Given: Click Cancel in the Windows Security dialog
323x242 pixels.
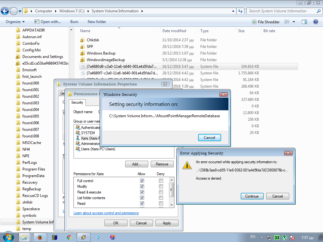Looking at the screenshot, I should pos(209,138).
